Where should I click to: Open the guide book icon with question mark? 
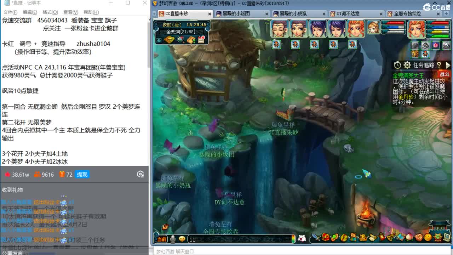(191, 40)
